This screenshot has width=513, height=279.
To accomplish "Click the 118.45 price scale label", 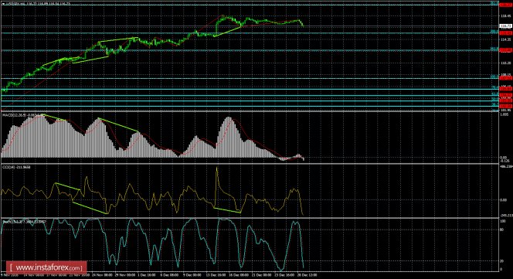I will click(506, 15).
